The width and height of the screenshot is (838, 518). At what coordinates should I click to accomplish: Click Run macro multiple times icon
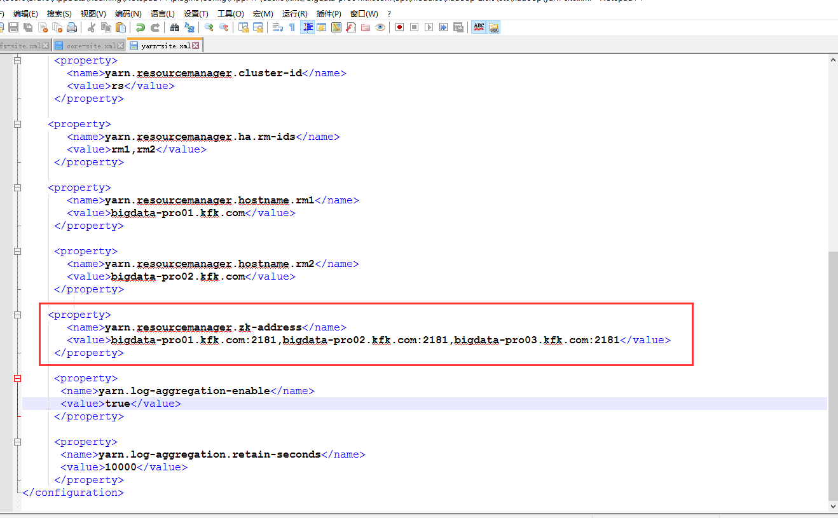click(443, 27)
